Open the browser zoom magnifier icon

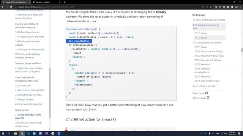[x=202, y=7]
